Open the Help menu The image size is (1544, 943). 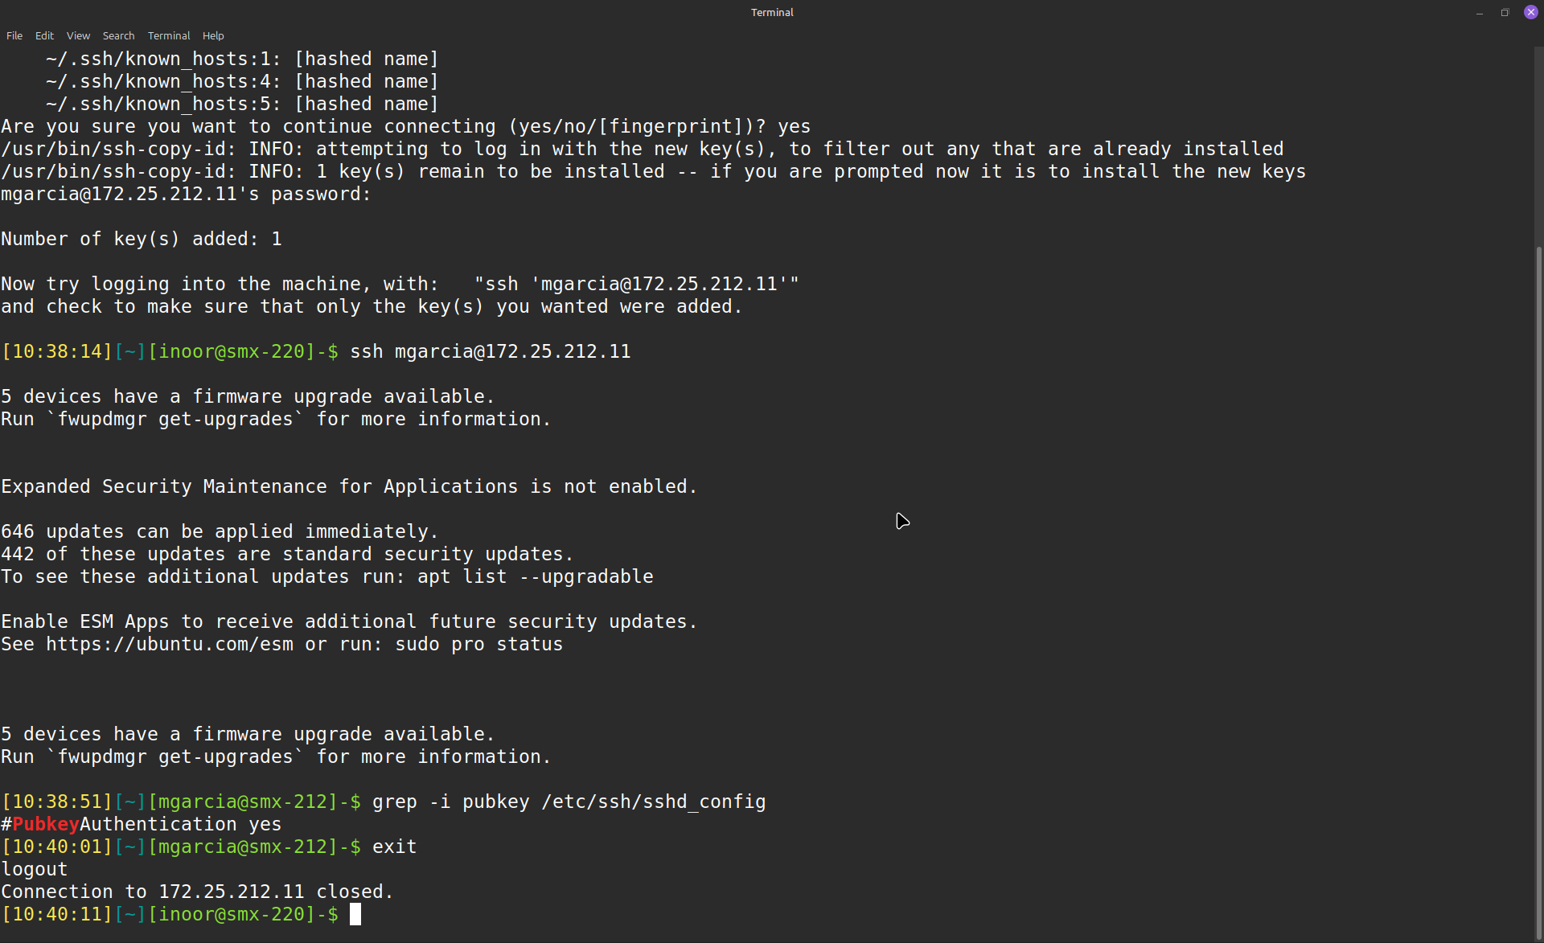213,35
